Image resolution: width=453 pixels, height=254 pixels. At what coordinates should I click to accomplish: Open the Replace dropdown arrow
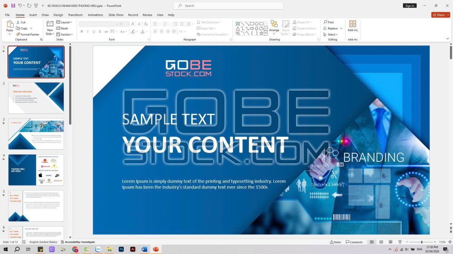tap(341, 28)
